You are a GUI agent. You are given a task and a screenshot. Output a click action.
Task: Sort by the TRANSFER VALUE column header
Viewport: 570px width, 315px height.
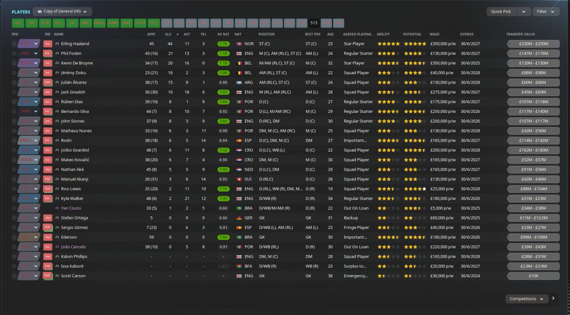521,34
